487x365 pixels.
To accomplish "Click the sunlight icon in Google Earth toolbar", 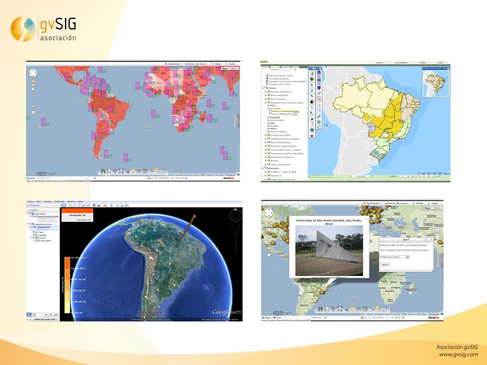I will pos(99,205).
